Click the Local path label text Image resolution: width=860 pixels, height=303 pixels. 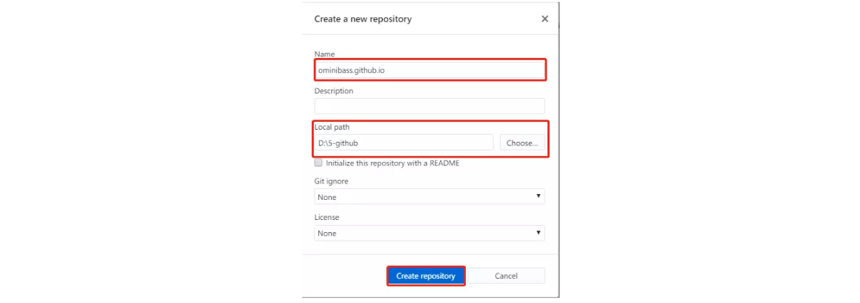[332, 127]
